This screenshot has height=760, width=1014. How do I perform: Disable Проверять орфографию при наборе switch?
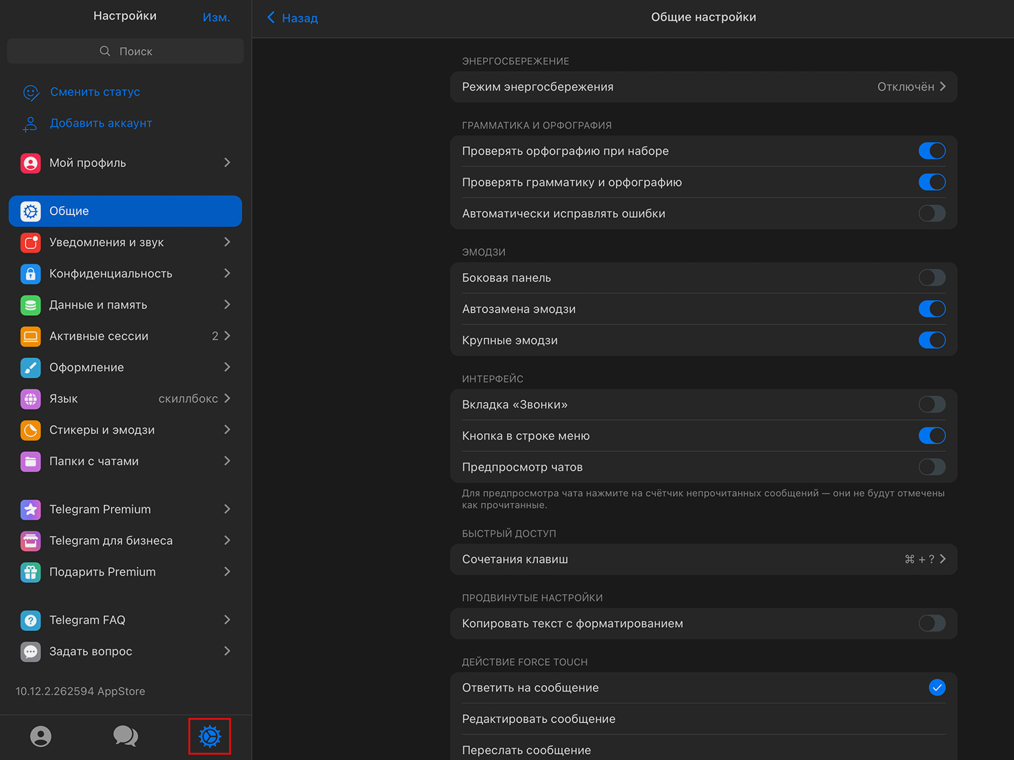point(932,151)
